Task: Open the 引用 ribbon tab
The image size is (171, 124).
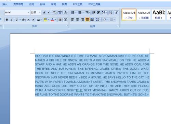Action: (x=32, y=4)
